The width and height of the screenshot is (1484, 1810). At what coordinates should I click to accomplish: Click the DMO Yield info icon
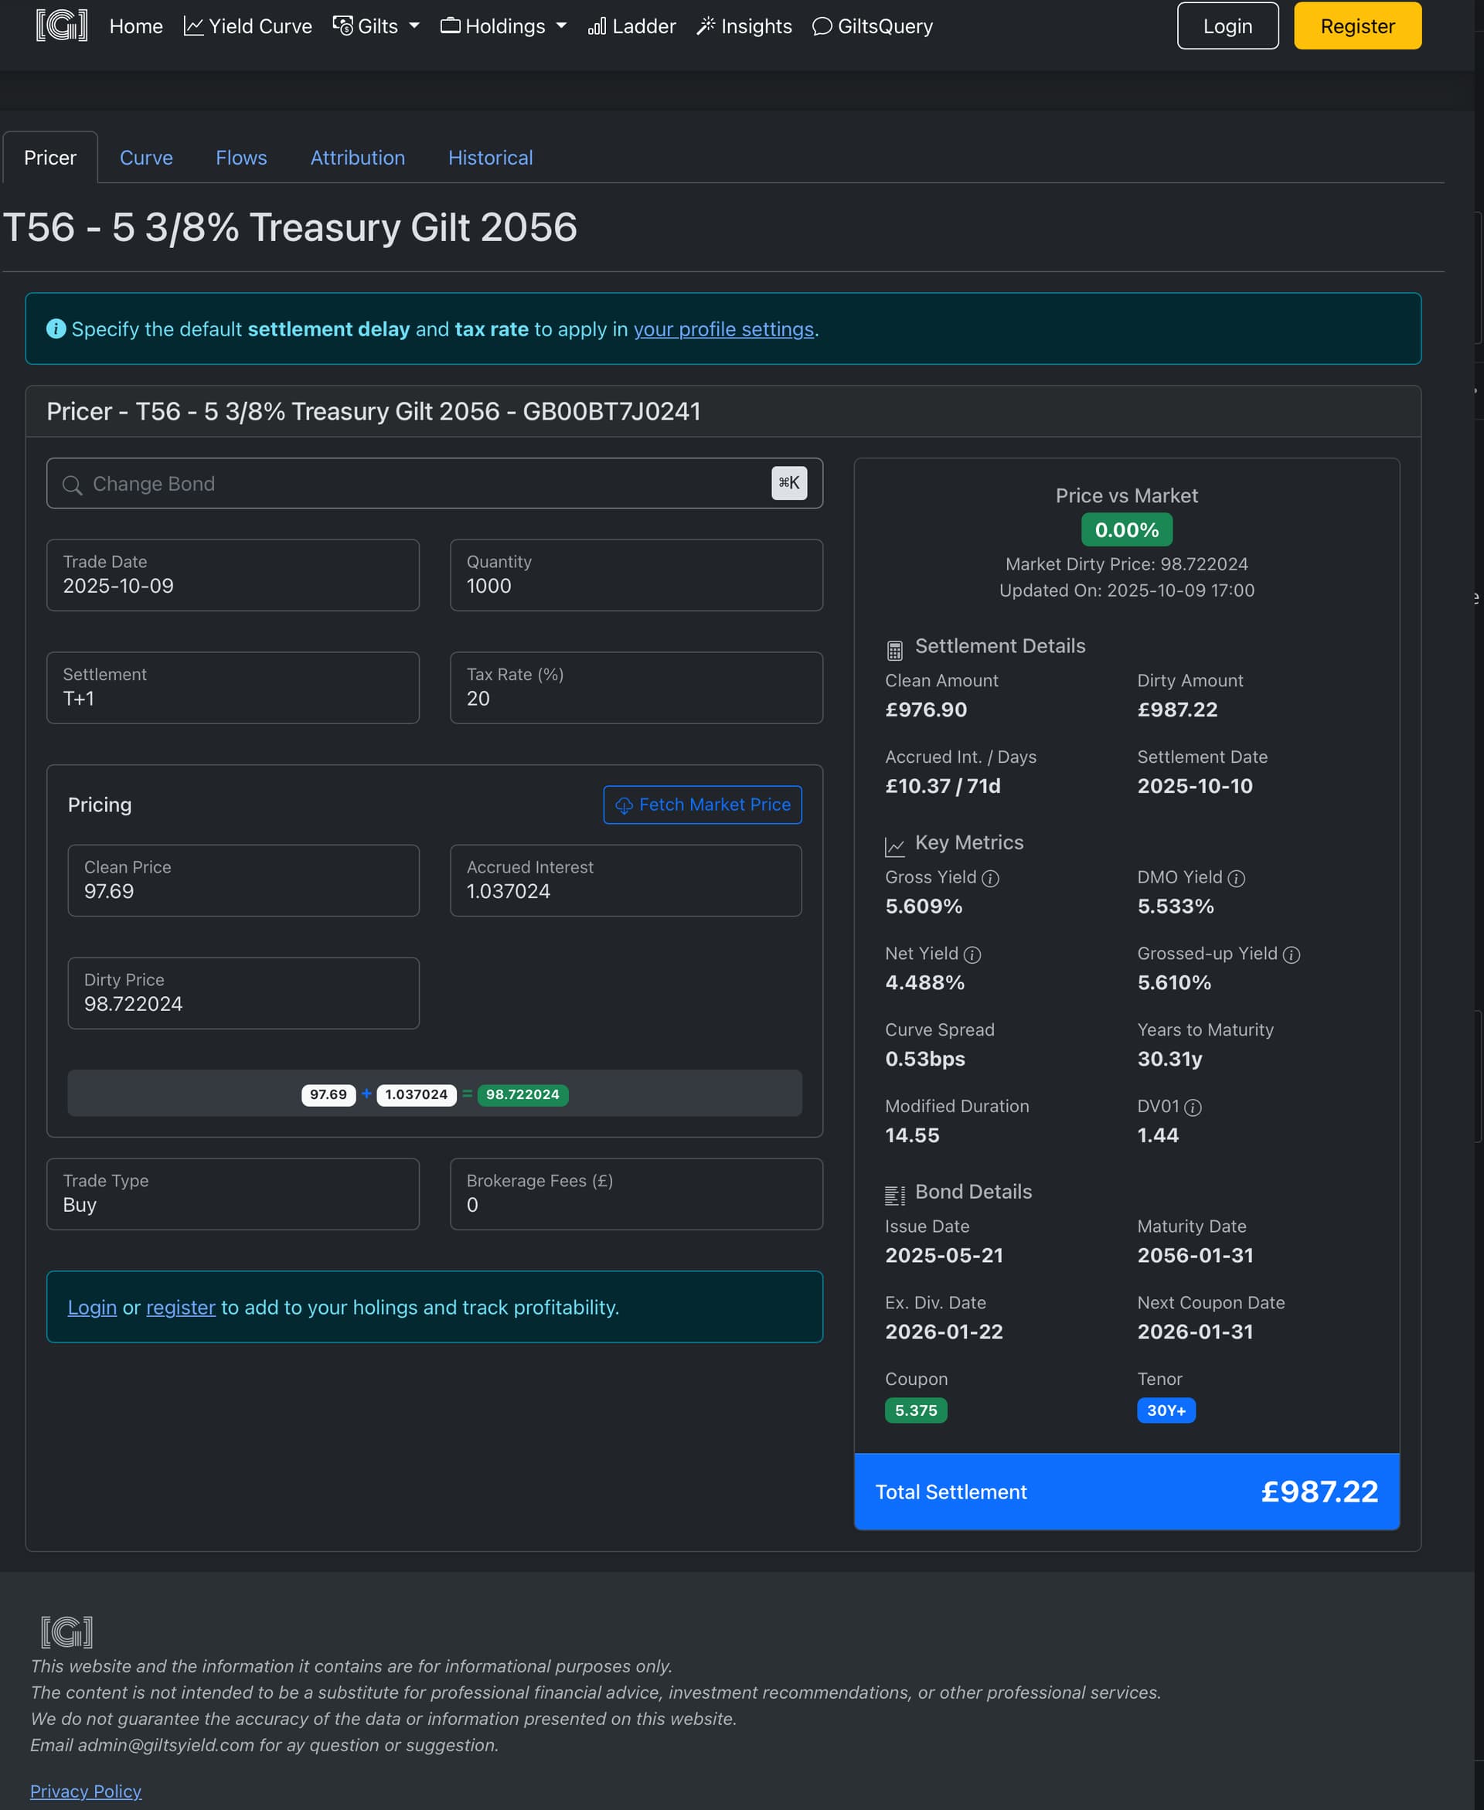tap(1236, 879)
